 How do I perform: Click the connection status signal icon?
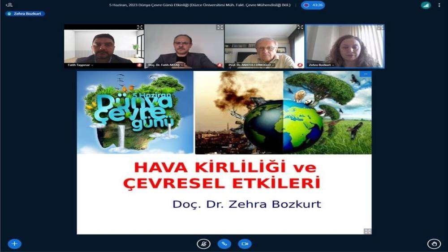click(x=426, y=5)
